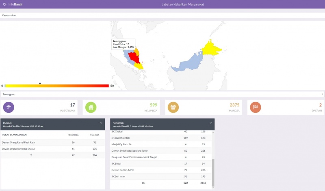Select Dewan Berlian, MPK row

click(x=161, y=170)
